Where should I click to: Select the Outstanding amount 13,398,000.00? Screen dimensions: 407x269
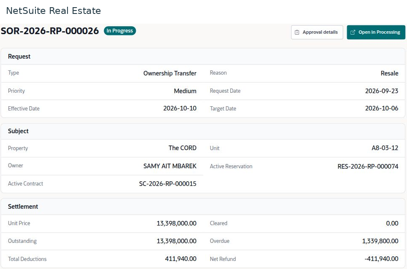click(x=176, y=241)
